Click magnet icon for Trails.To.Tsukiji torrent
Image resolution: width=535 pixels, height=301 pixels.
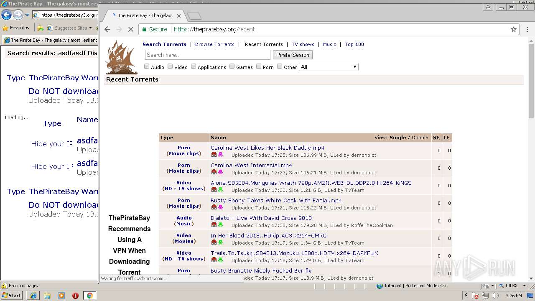pos(214,260)
